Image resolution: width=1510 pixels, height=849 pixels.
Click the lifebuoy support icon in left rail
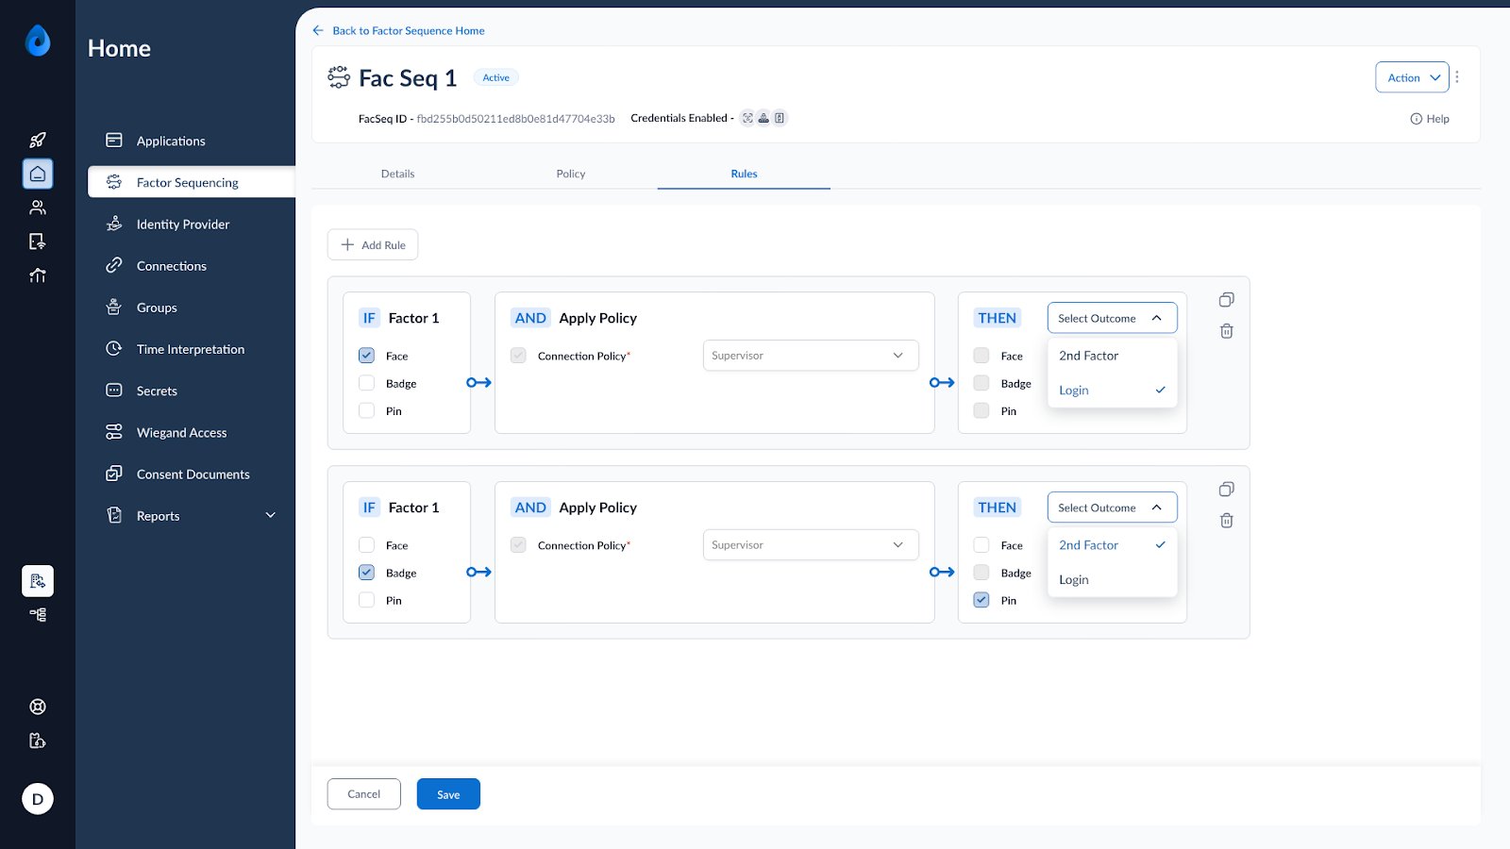click(x=38, y=707)
